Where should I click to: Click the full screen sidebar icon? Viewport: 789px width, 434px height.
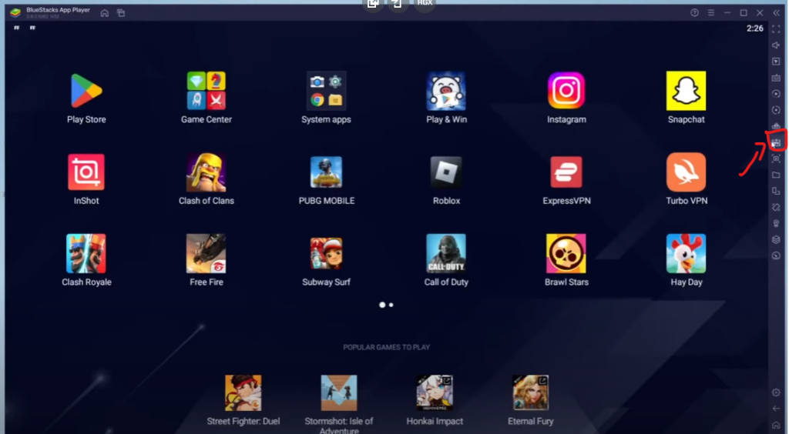point(776,29)
